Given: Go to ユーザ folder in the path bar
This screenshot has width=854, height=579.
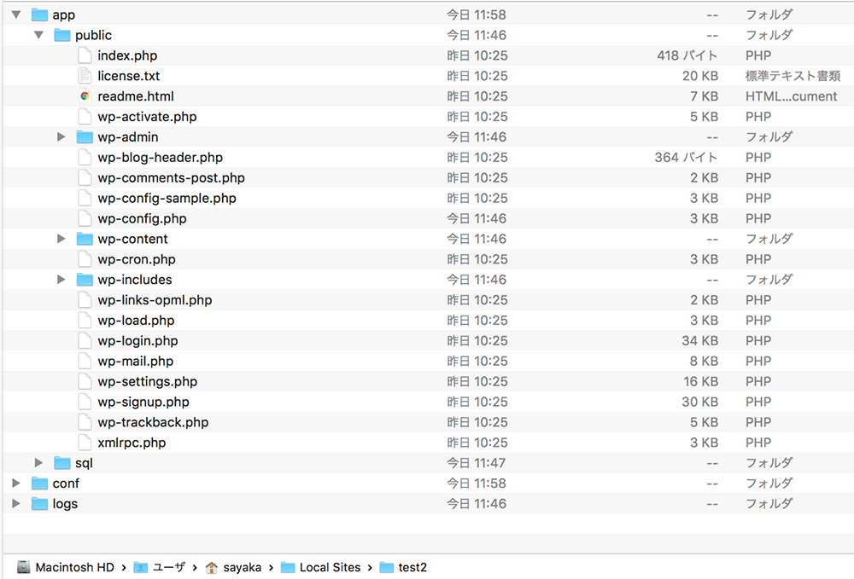Looking at the screenshot, I should pos(159,567).
